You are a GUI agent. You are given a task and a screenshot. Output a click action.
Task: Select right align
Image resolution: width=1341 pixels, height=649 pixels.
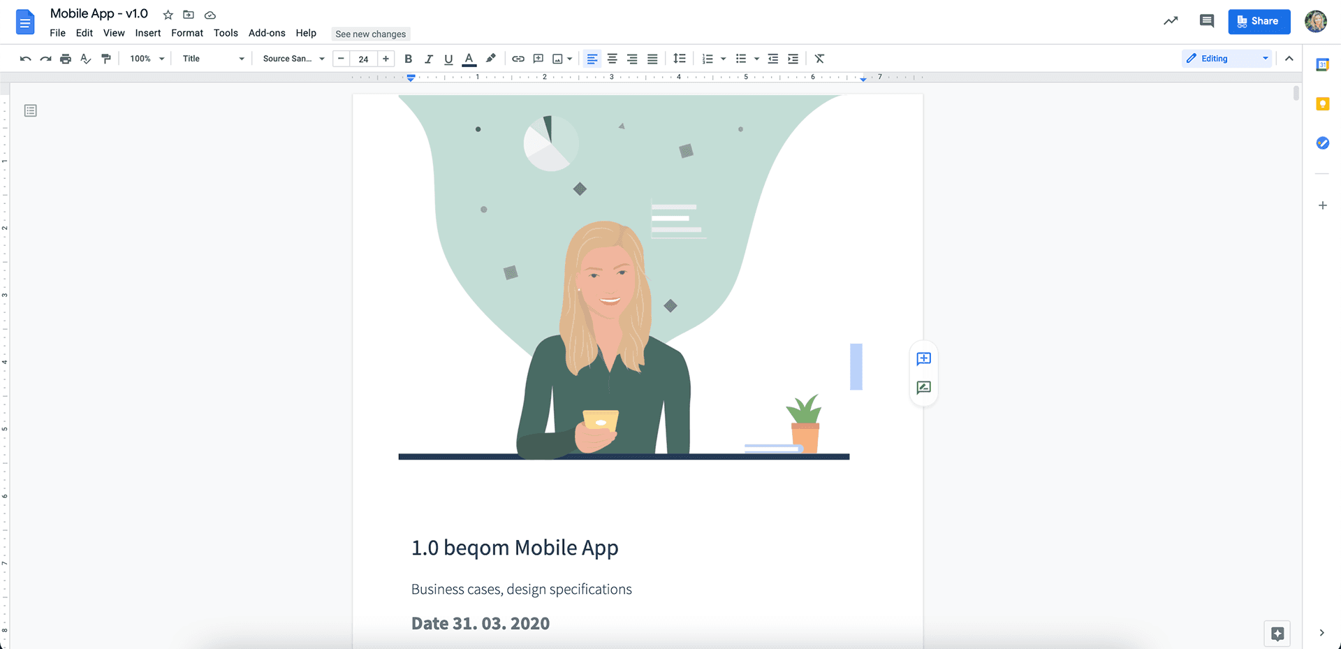click(632, 59)
